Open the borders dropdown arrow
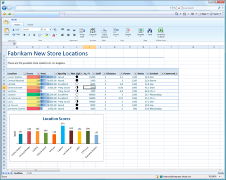 (42, 35)
